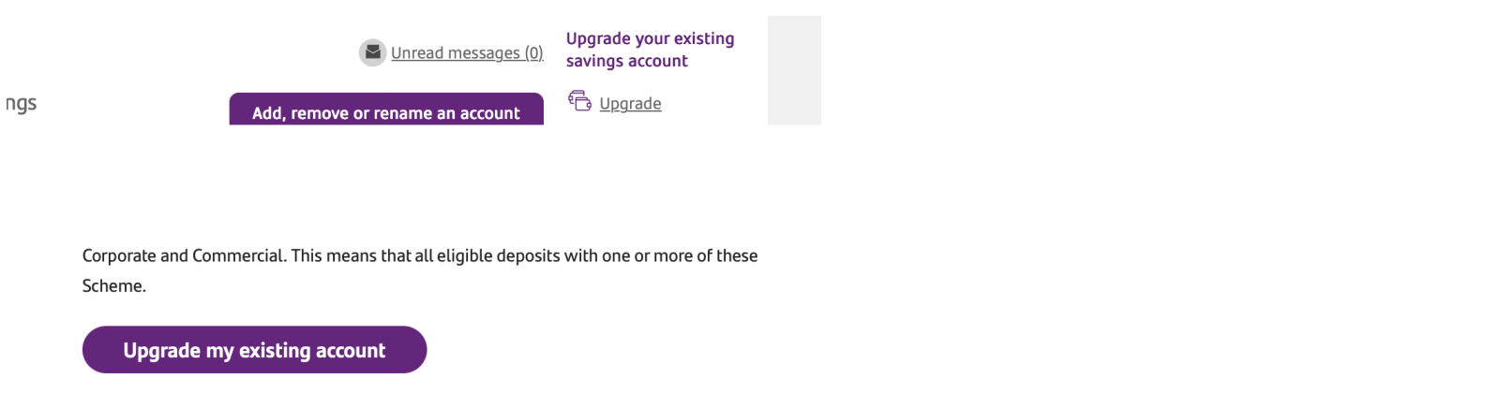The image size is (1500, 393).
Task: Click the words 'eligible deposits' in the paragraph
Action: tap(499, 256)
